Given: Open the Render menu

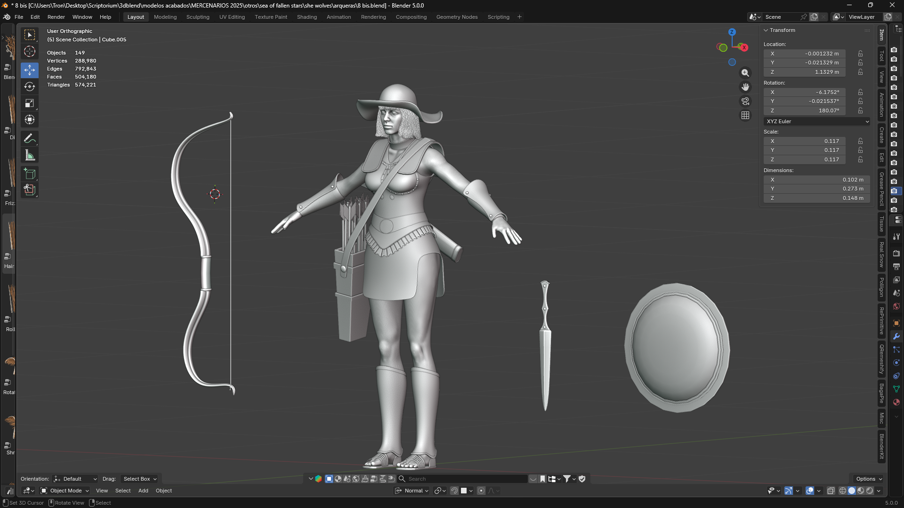Looking at the screenshot, I should pyautogui.click(x=56, y=17).
